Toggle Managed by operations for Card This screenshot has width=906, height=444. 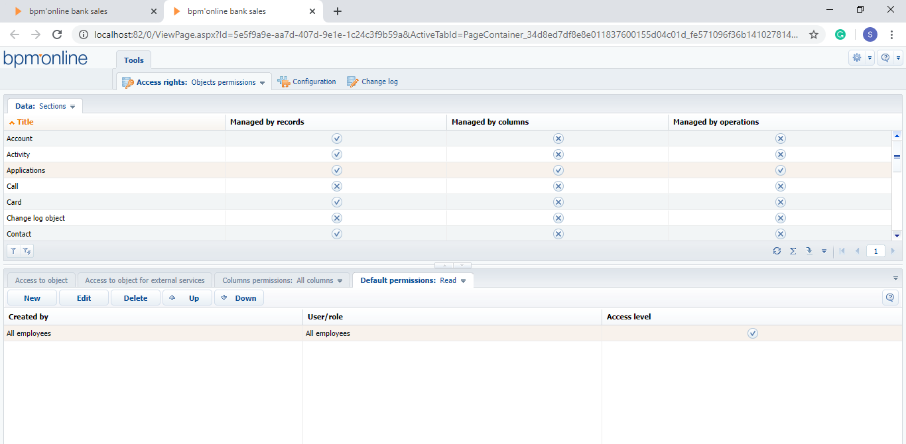tap(781, 202)
